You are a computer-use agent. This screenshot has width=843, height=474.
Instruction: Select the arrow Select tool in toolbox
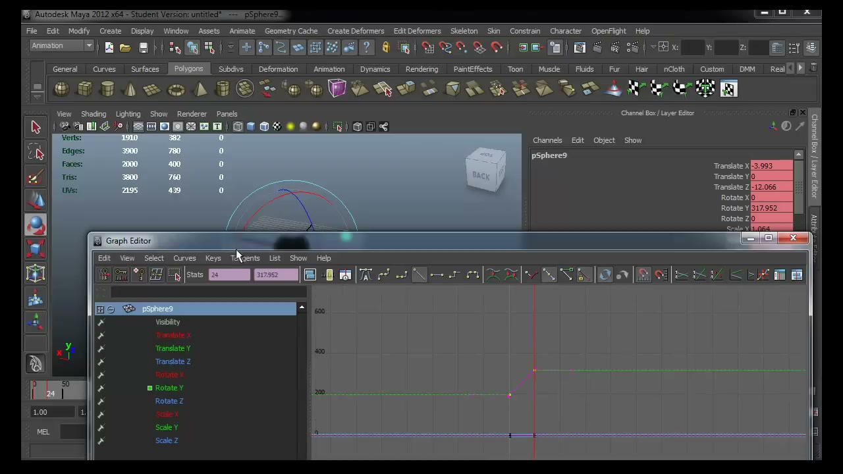coord(36,127)
